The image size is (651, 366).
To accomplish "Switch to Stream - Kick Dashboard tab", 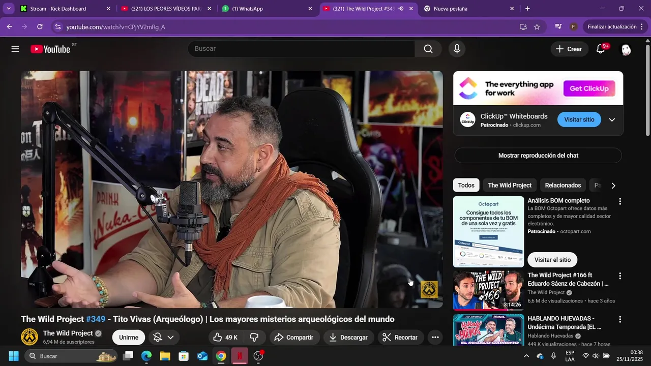I will pyautogui.click(x=65, y=9).
